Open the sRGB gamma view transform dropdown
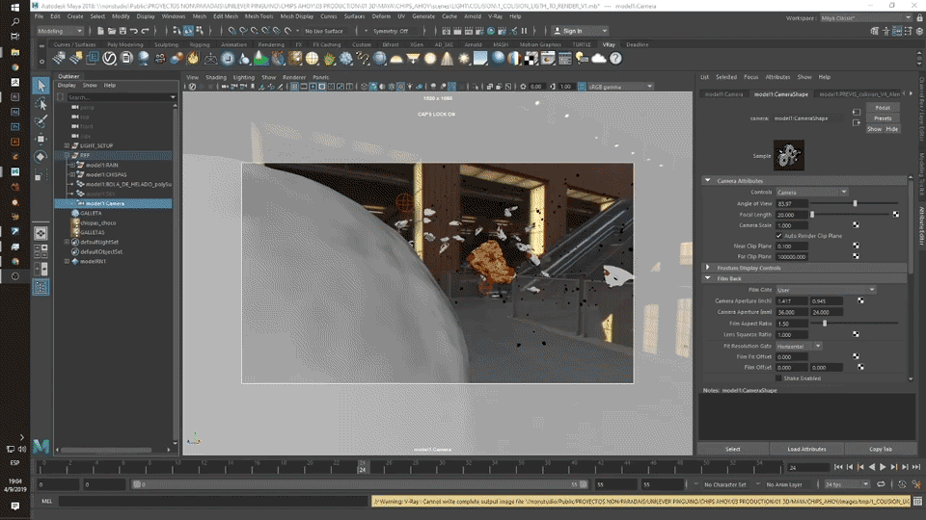Screen dimensions: 926x520 click(620, 87)
